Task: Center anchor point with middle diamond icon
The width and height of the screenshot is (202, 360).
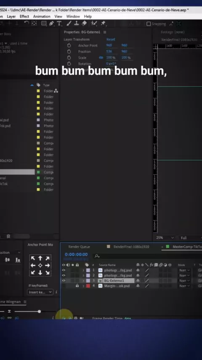Action: point(40,266)
